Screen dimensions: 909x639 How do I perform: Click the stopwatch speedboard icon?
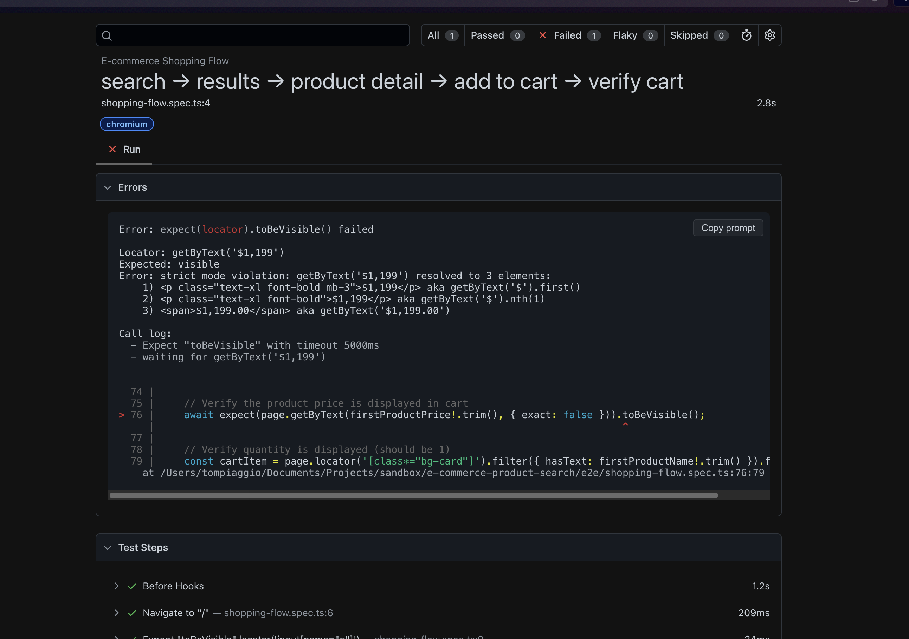click(x=746, y=35)
